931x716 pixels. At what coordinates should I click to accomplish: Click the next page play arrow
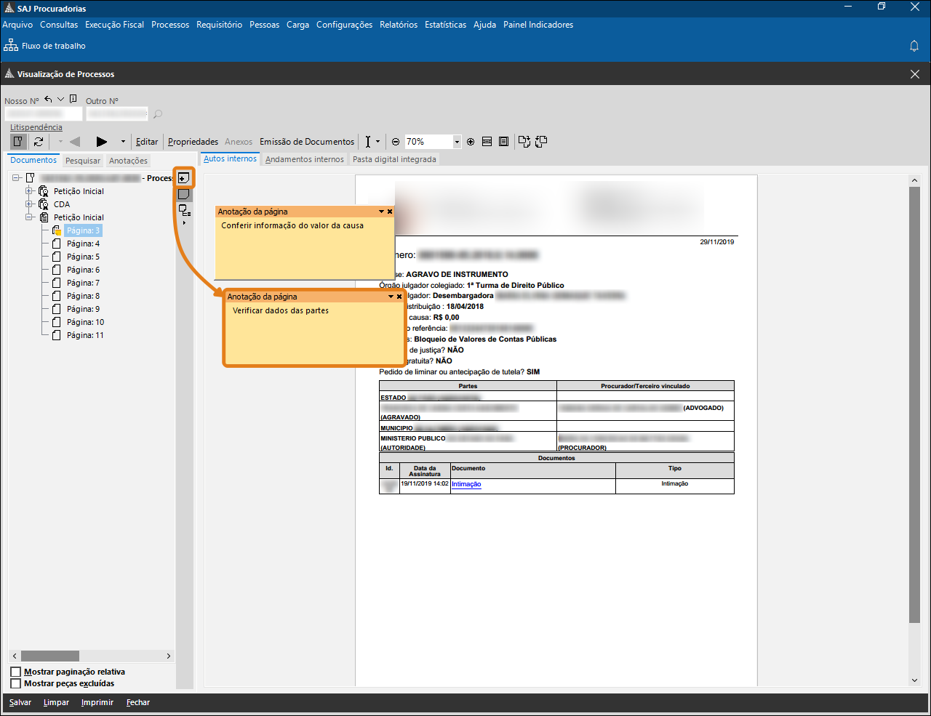[102, 142]
